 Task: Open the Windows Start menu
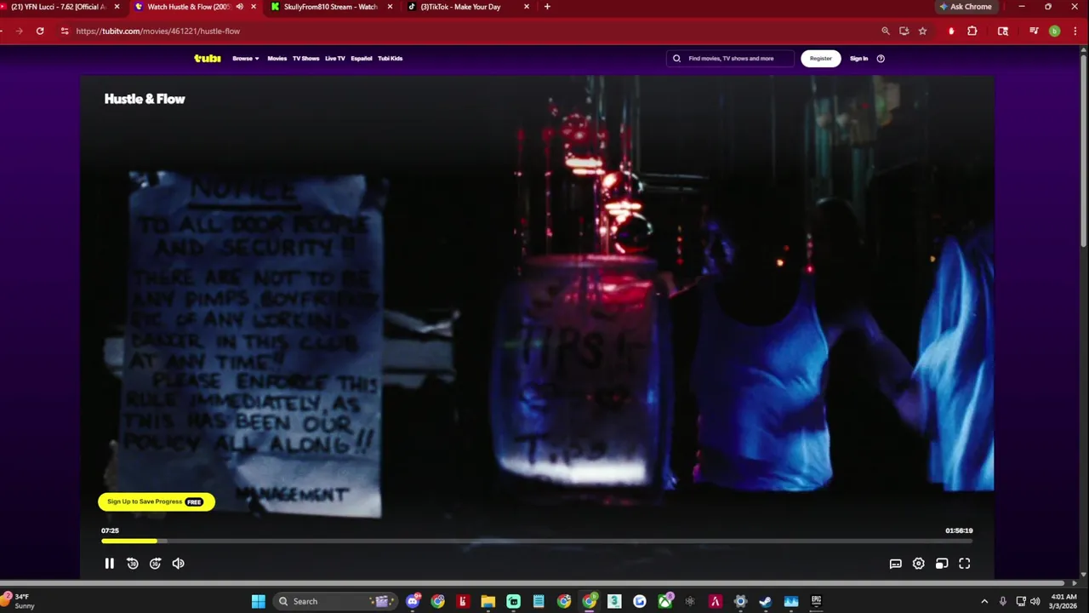click(x=259, y=601)
